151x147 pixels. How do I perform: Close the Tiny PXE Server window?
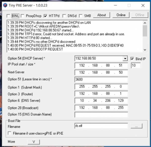[143, 5]
